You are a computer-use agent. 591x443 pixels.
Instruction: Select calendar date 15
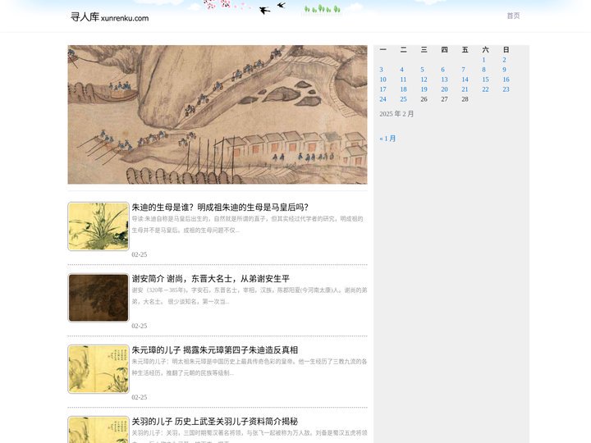485,80
